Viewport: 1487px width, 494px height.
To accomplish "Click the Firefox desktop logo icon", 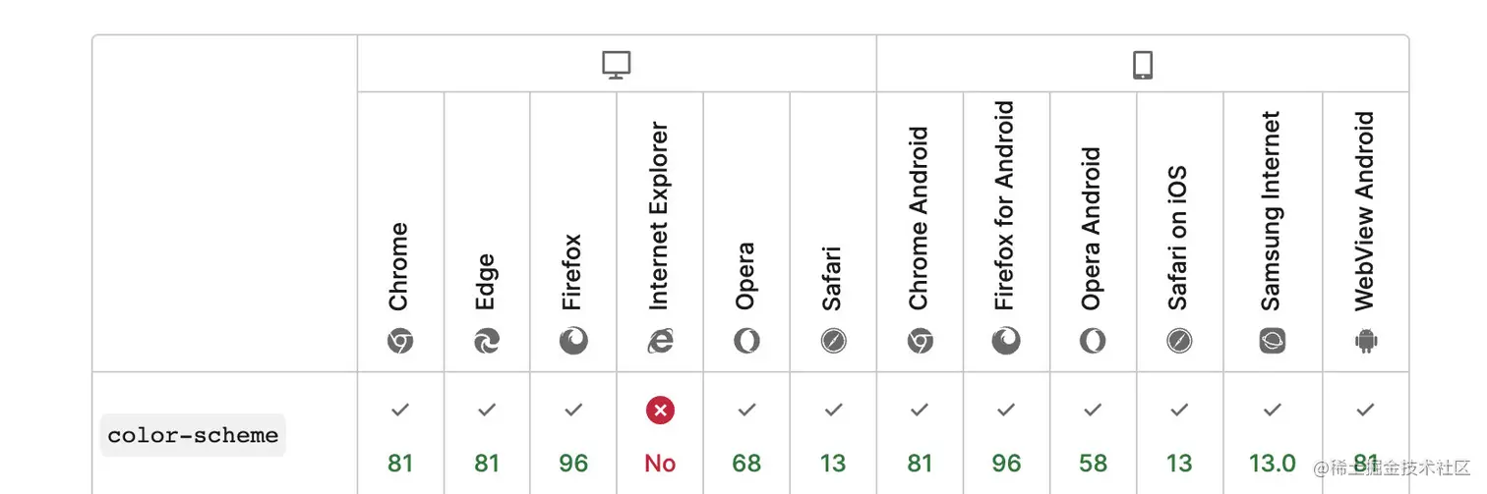I will point(573,341).
